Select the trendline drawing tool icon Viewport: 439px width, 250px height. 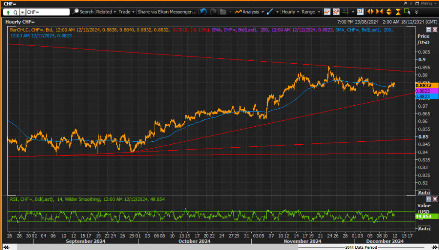(x=270, y=12)
